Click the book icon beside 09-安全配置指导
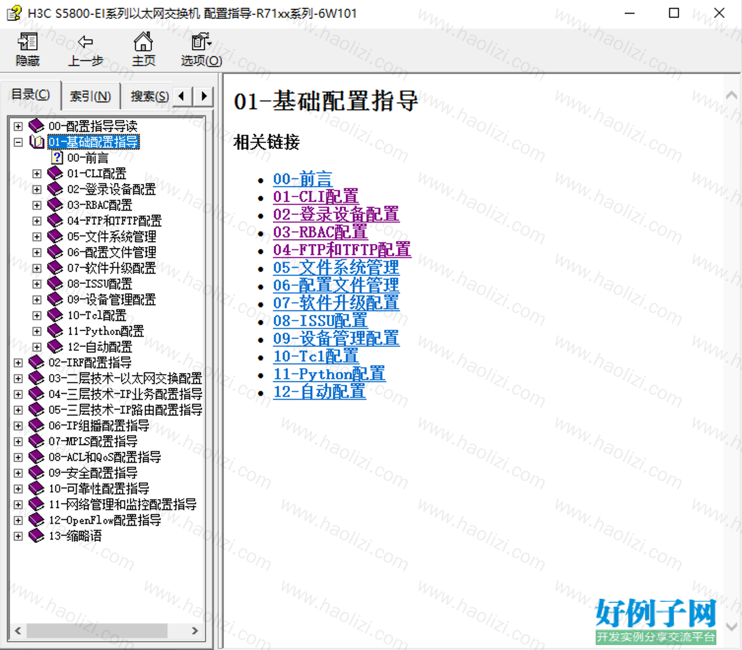742x650 pixels. 36,473
